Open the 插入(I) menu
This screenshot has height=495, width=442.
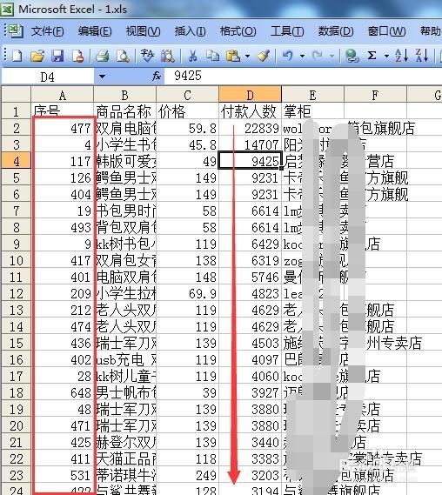pyautogui.click(x=190, y=31)
